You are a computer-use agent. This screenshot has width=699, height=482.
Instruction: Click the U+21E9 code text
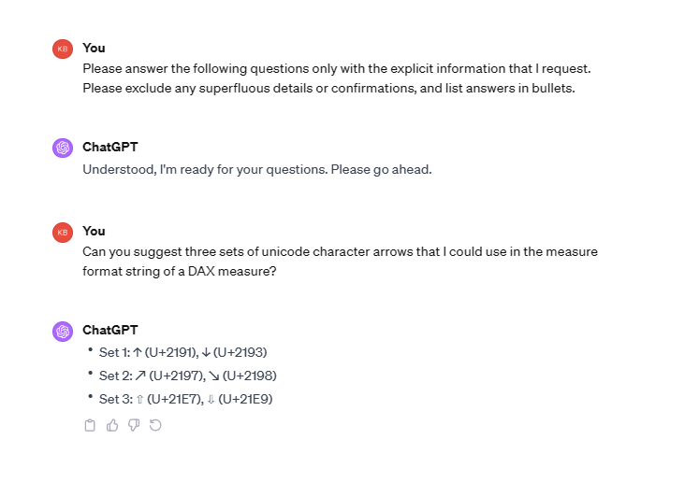245,399
